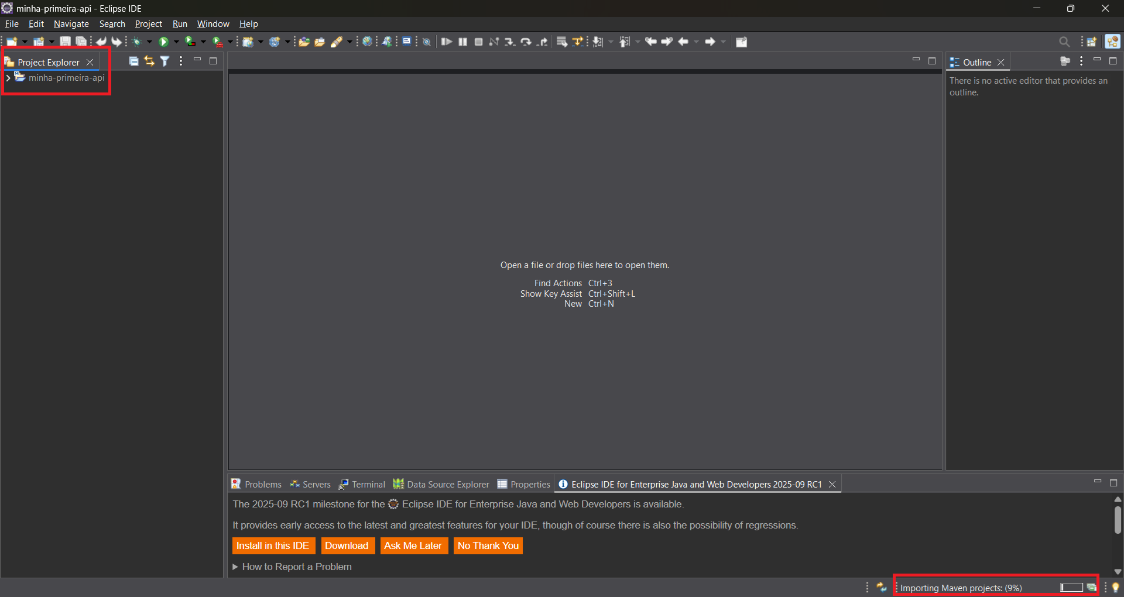Switch to the Terminal tab
The height and width of the screenshot is (597, 1124).
368,484
